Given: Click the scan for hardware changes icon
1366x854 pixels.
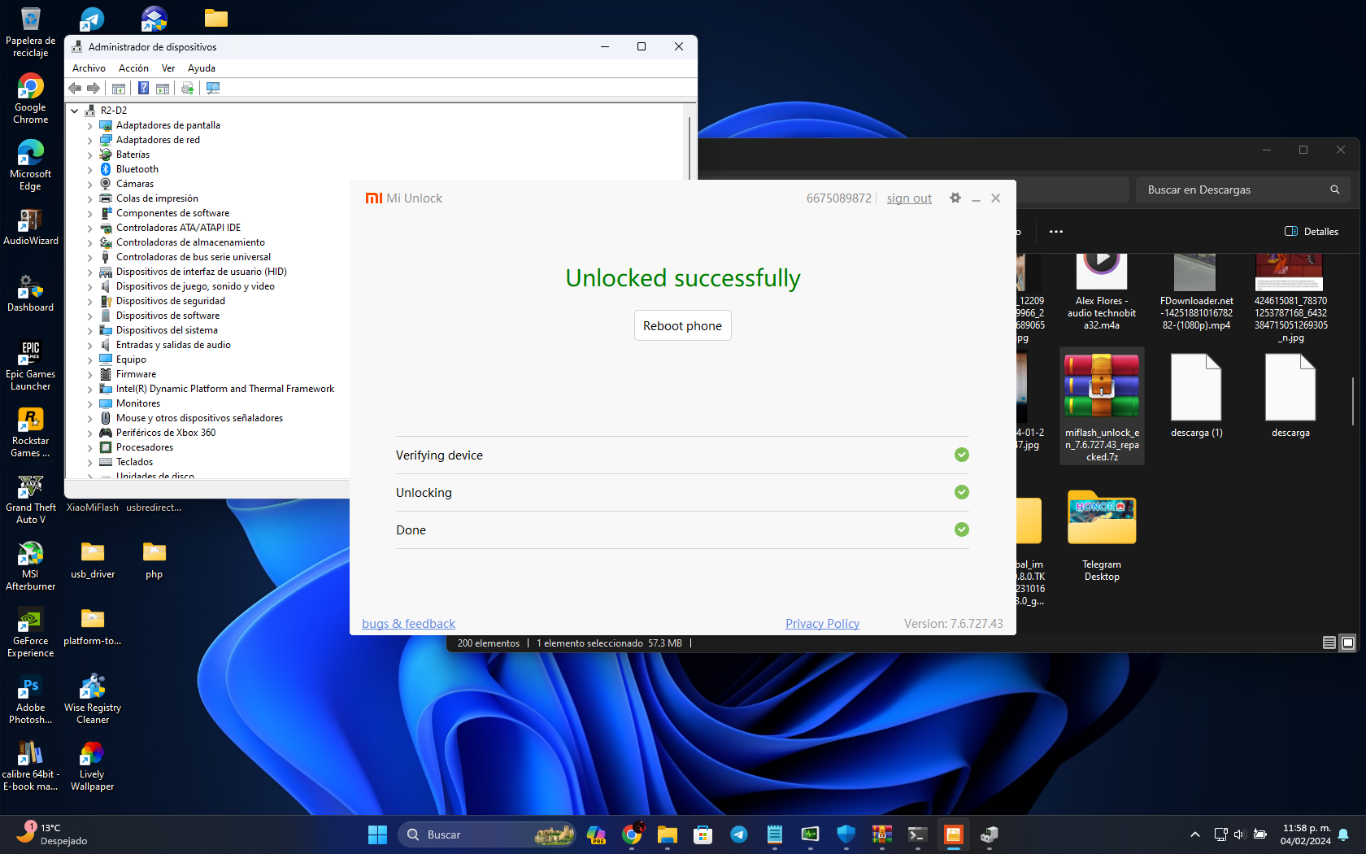Looking at the screenshot, I should click(213, 88).
